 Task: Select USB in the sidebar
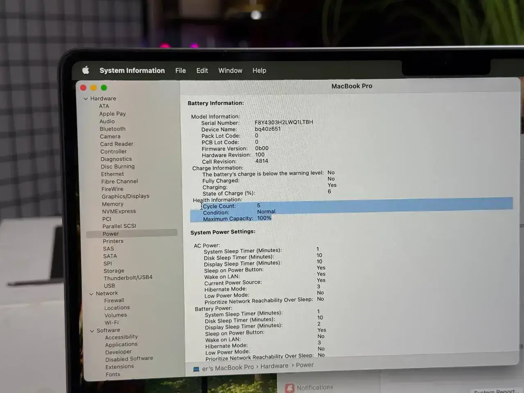(109, 286)
